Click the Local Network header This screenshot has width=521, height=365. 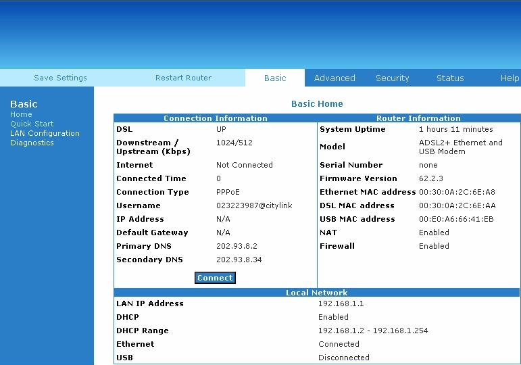click(317, 293)
